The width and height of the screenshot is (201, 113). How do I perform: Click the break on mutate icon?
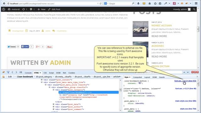(x=3, y=77)
